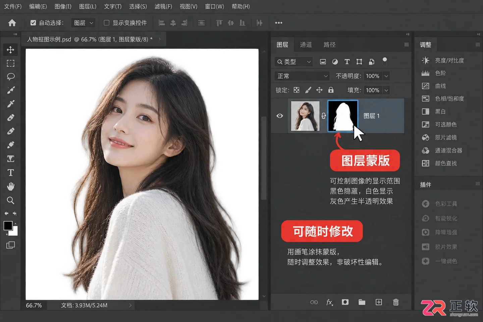Click the black foreground color swatch
The image size is (483, 322).
tap(8, 226)
